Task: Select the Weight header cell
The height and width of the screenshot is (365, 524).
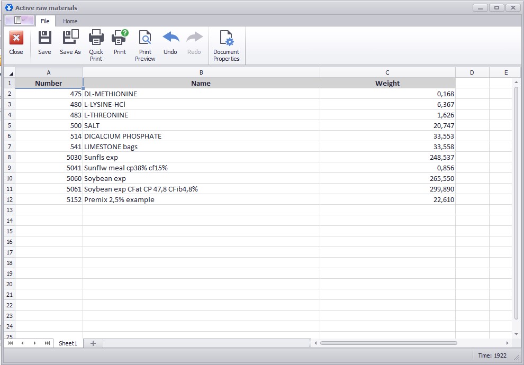Action: [x=387, y=83]
